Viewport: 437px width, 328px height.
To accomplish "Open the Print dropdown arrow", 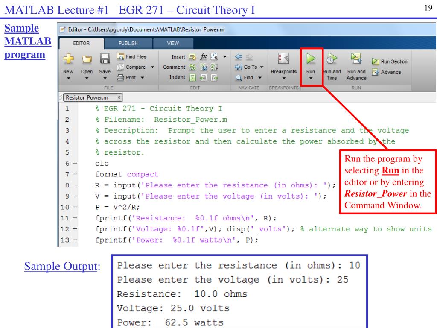I will click(x=143, y=78).
